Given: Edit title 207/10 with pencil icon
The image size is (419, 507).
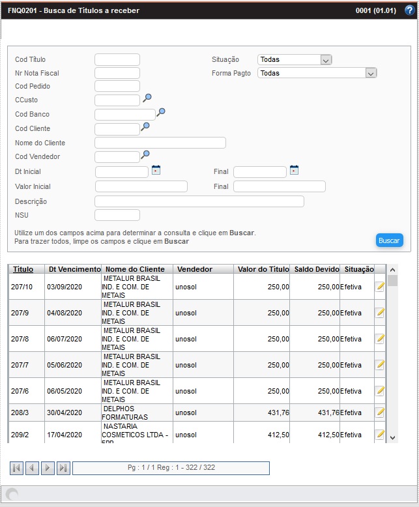Looking at the screenshot, I should (x=380, y=286).
